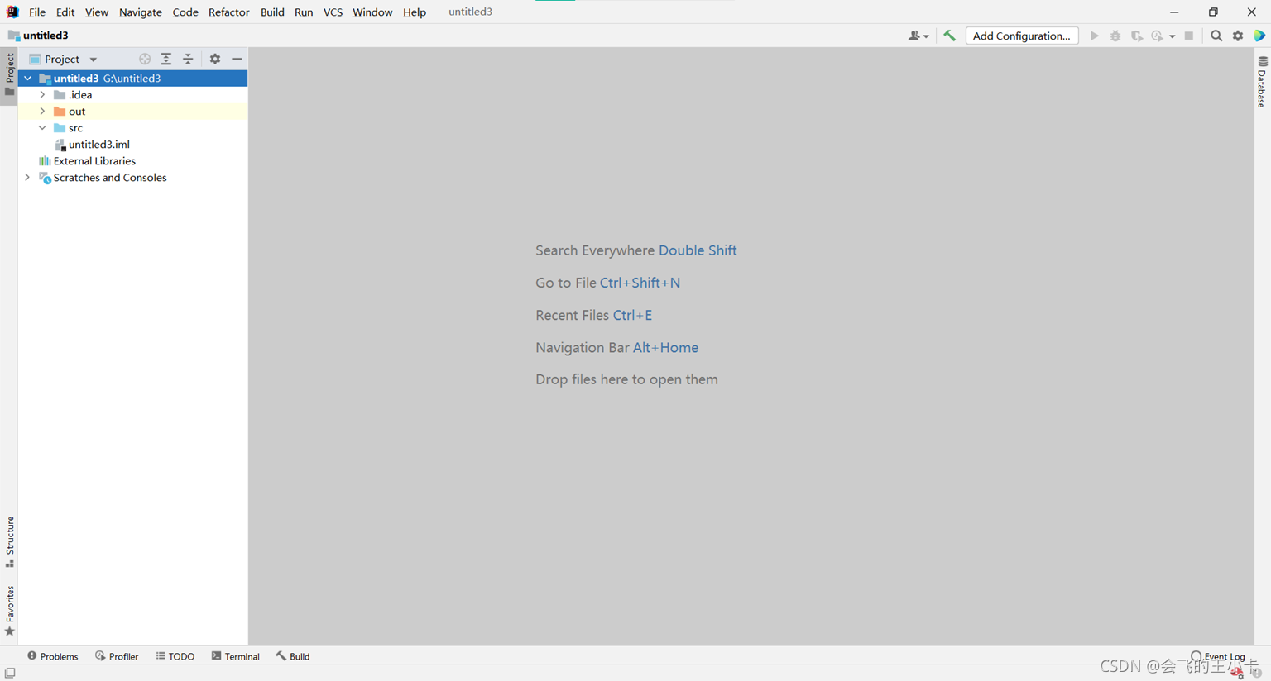Viewport: 1271px width, 681px height.
Task: Click Select Opened File locate icon
Action: tap(145, 59)
